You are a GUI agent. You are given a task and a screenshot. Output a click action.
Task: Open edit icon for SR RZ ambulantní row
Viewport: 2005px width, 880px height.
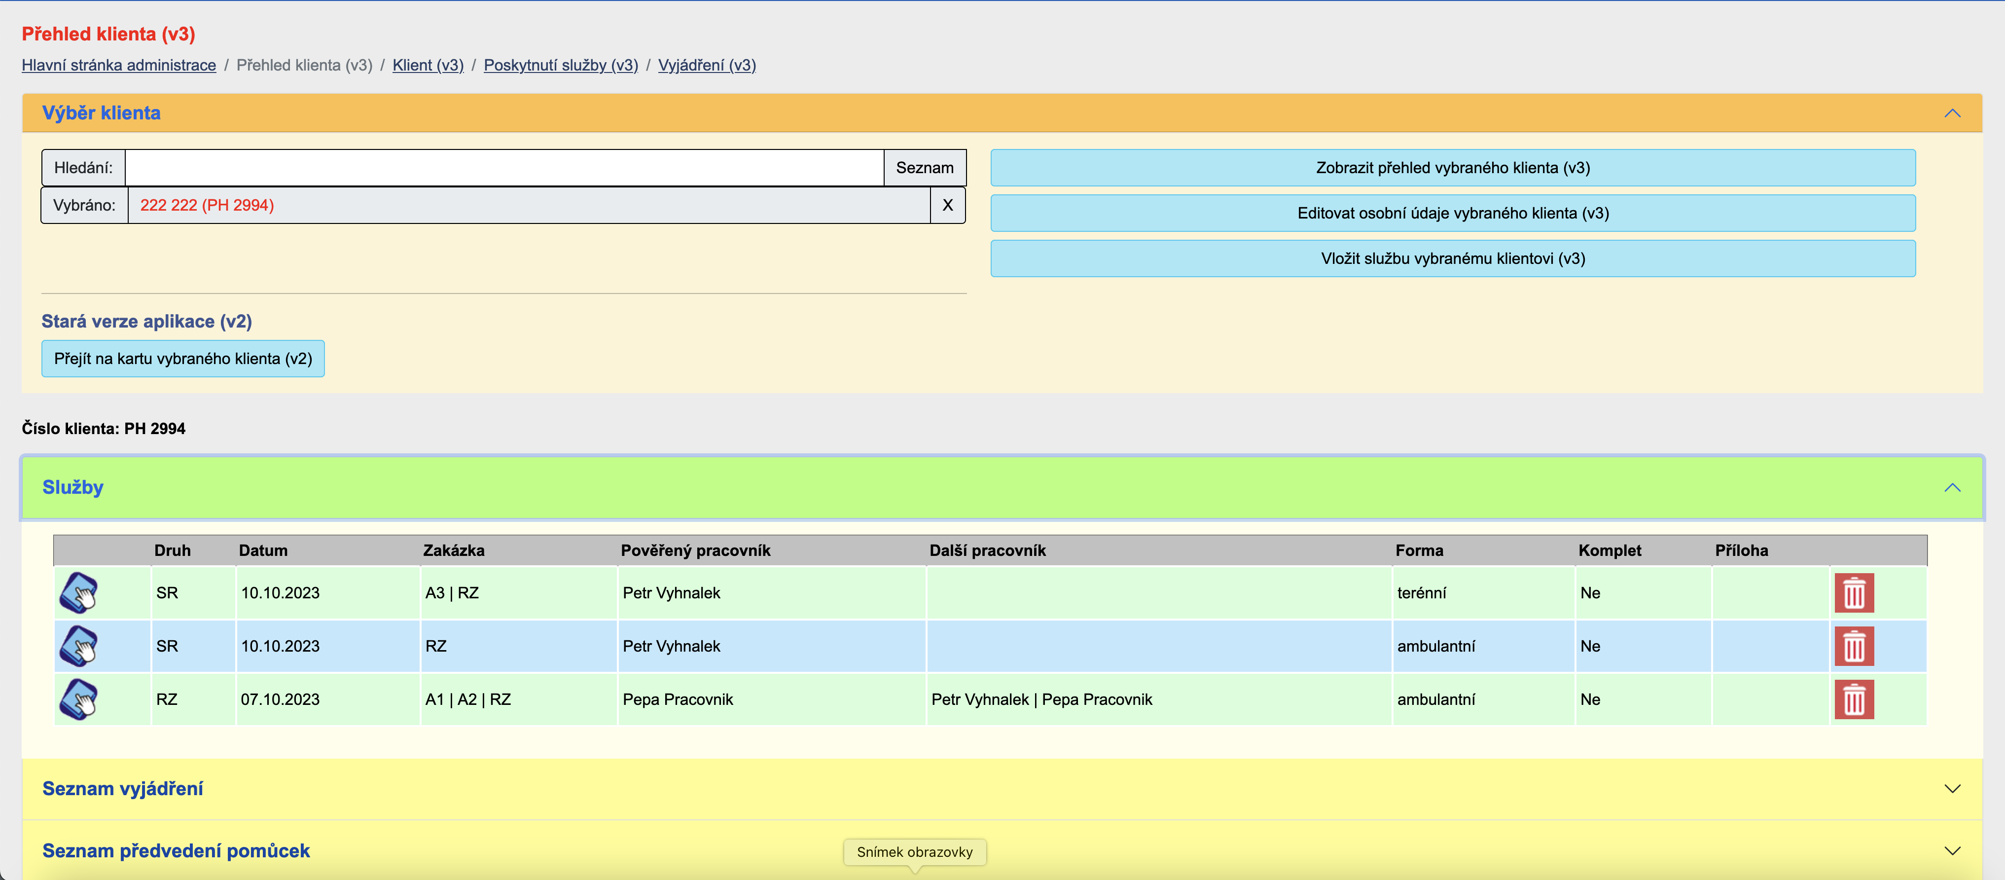tap(78, 646)
